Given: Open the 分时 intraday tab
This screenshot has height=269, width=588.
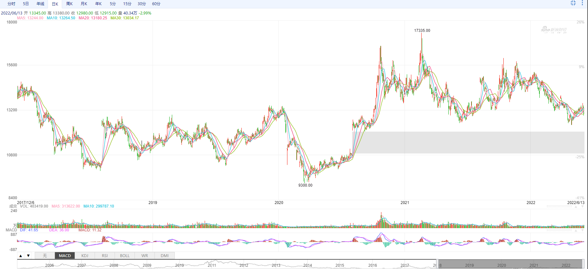Looking at the screenshot, I should 11,4.
